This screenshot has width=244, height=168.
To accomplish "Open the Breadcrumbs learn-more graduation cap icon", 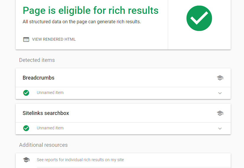I will (x=220, y=78).
